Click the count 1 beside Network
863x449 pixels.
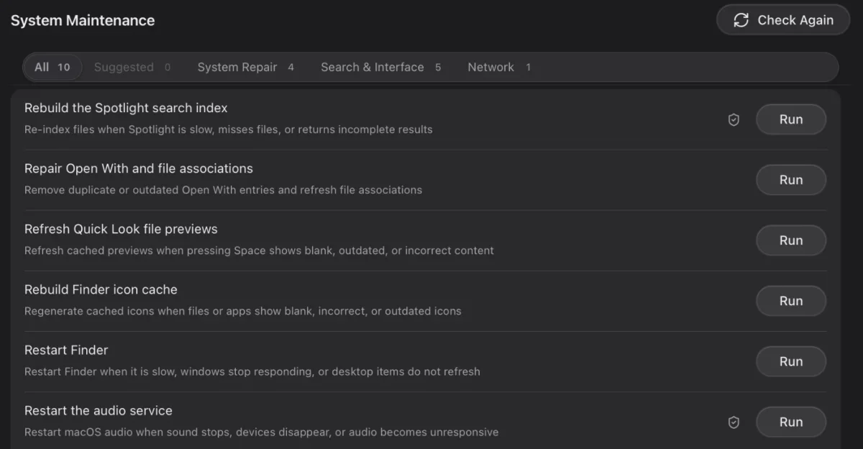pyautogui.click(x=528, y=68)
